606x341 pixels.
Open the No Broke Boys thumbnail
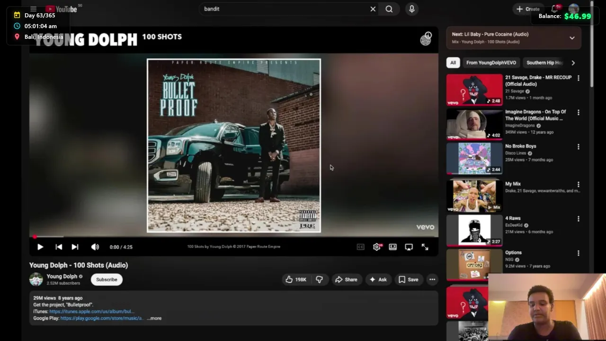point(474,158)
